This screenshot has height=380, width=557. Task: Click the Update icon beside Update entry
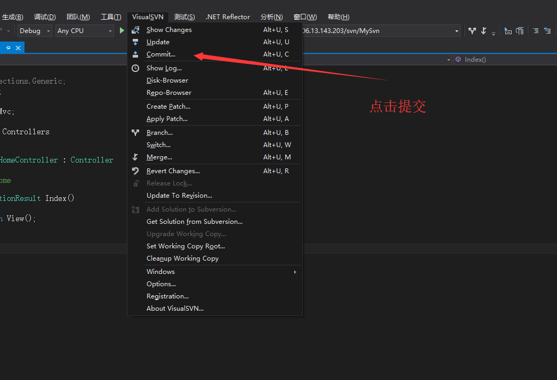click(x=135, y=42)
